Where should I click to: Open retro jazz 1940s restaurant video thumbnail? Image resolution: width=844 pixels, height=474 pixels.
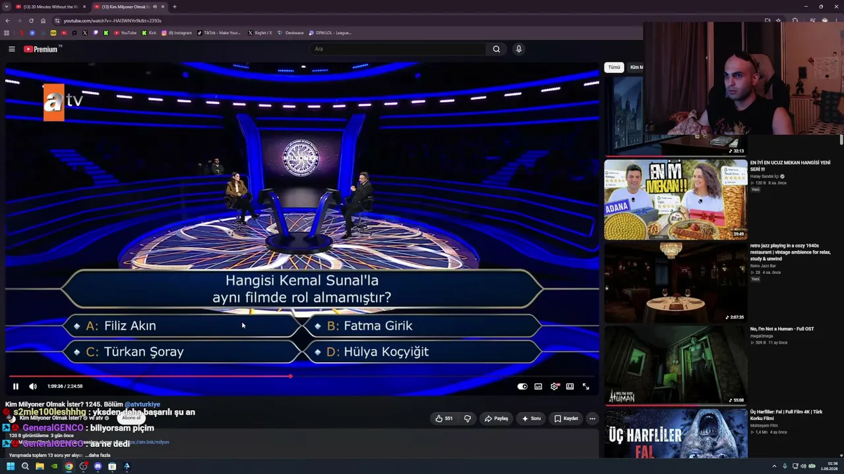(676, 282)
